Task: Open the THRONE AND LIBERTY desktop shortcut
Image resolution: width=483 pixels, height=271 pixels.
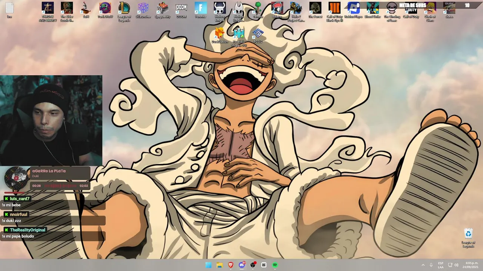Action: [x=48, y=11]
